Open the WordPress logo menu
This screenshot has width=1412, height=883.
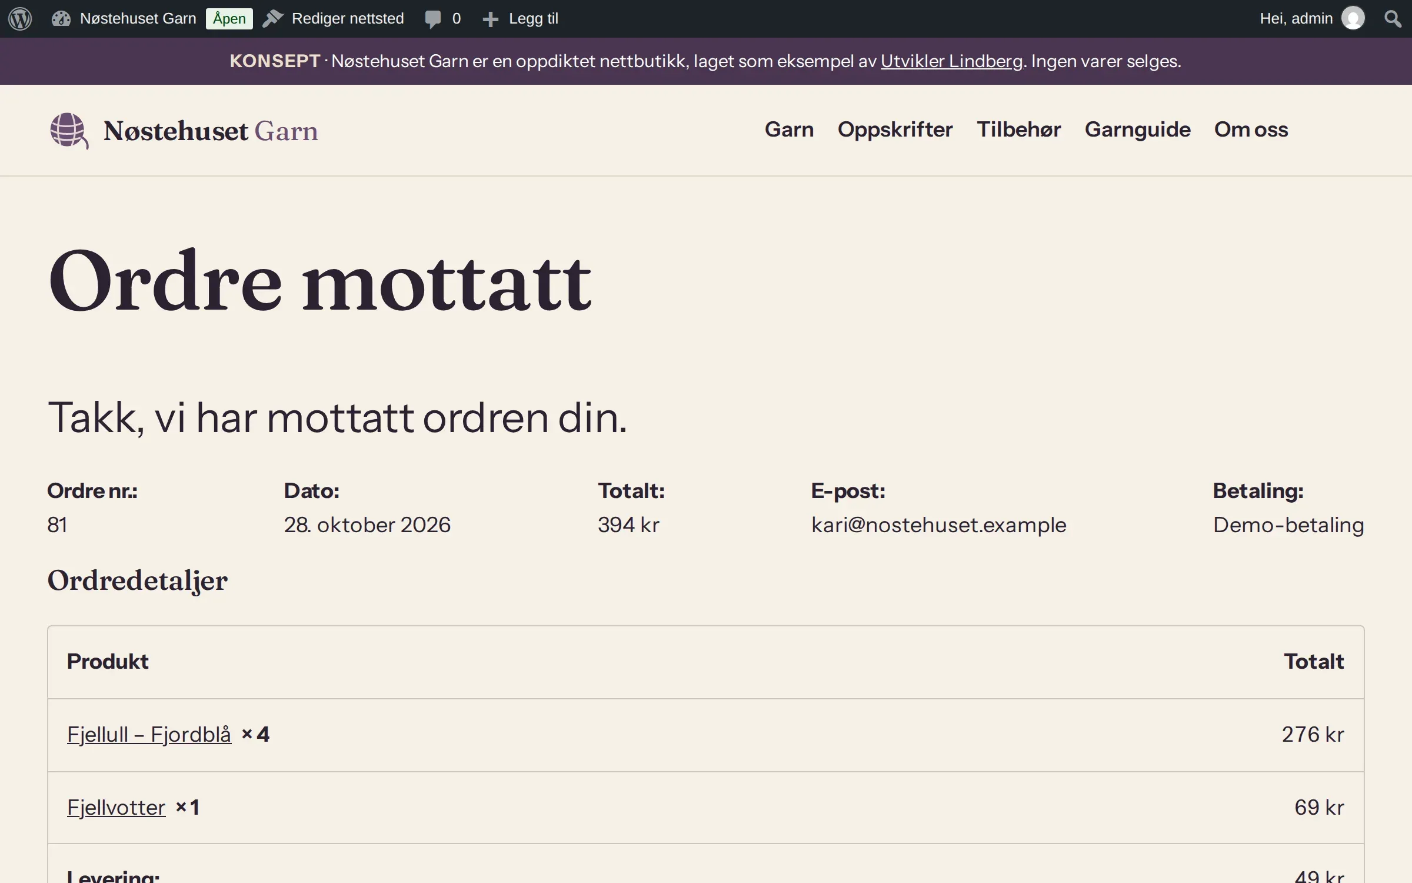click(x=20, y=19)
